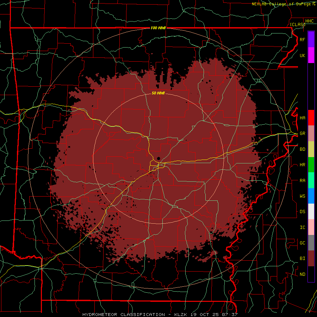The image size is (317, 317).
Task: Pick the HR green legend swatch
Action: pyautogui.click(x=311, y=164)
